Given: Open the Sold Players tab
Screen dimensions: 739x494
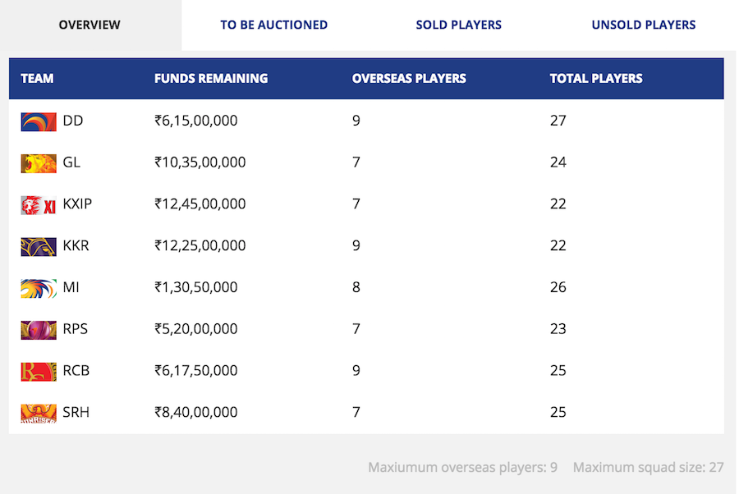Looking at the screenshot, I should tap(458, 25).
